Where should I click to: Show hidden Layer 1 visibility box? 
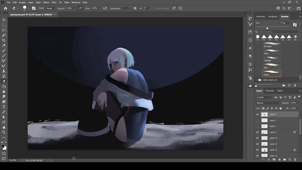coord(257,126)
